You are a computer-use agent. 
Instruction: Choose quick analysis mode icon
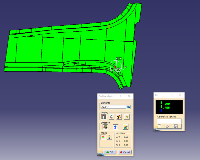click(103, 137)
